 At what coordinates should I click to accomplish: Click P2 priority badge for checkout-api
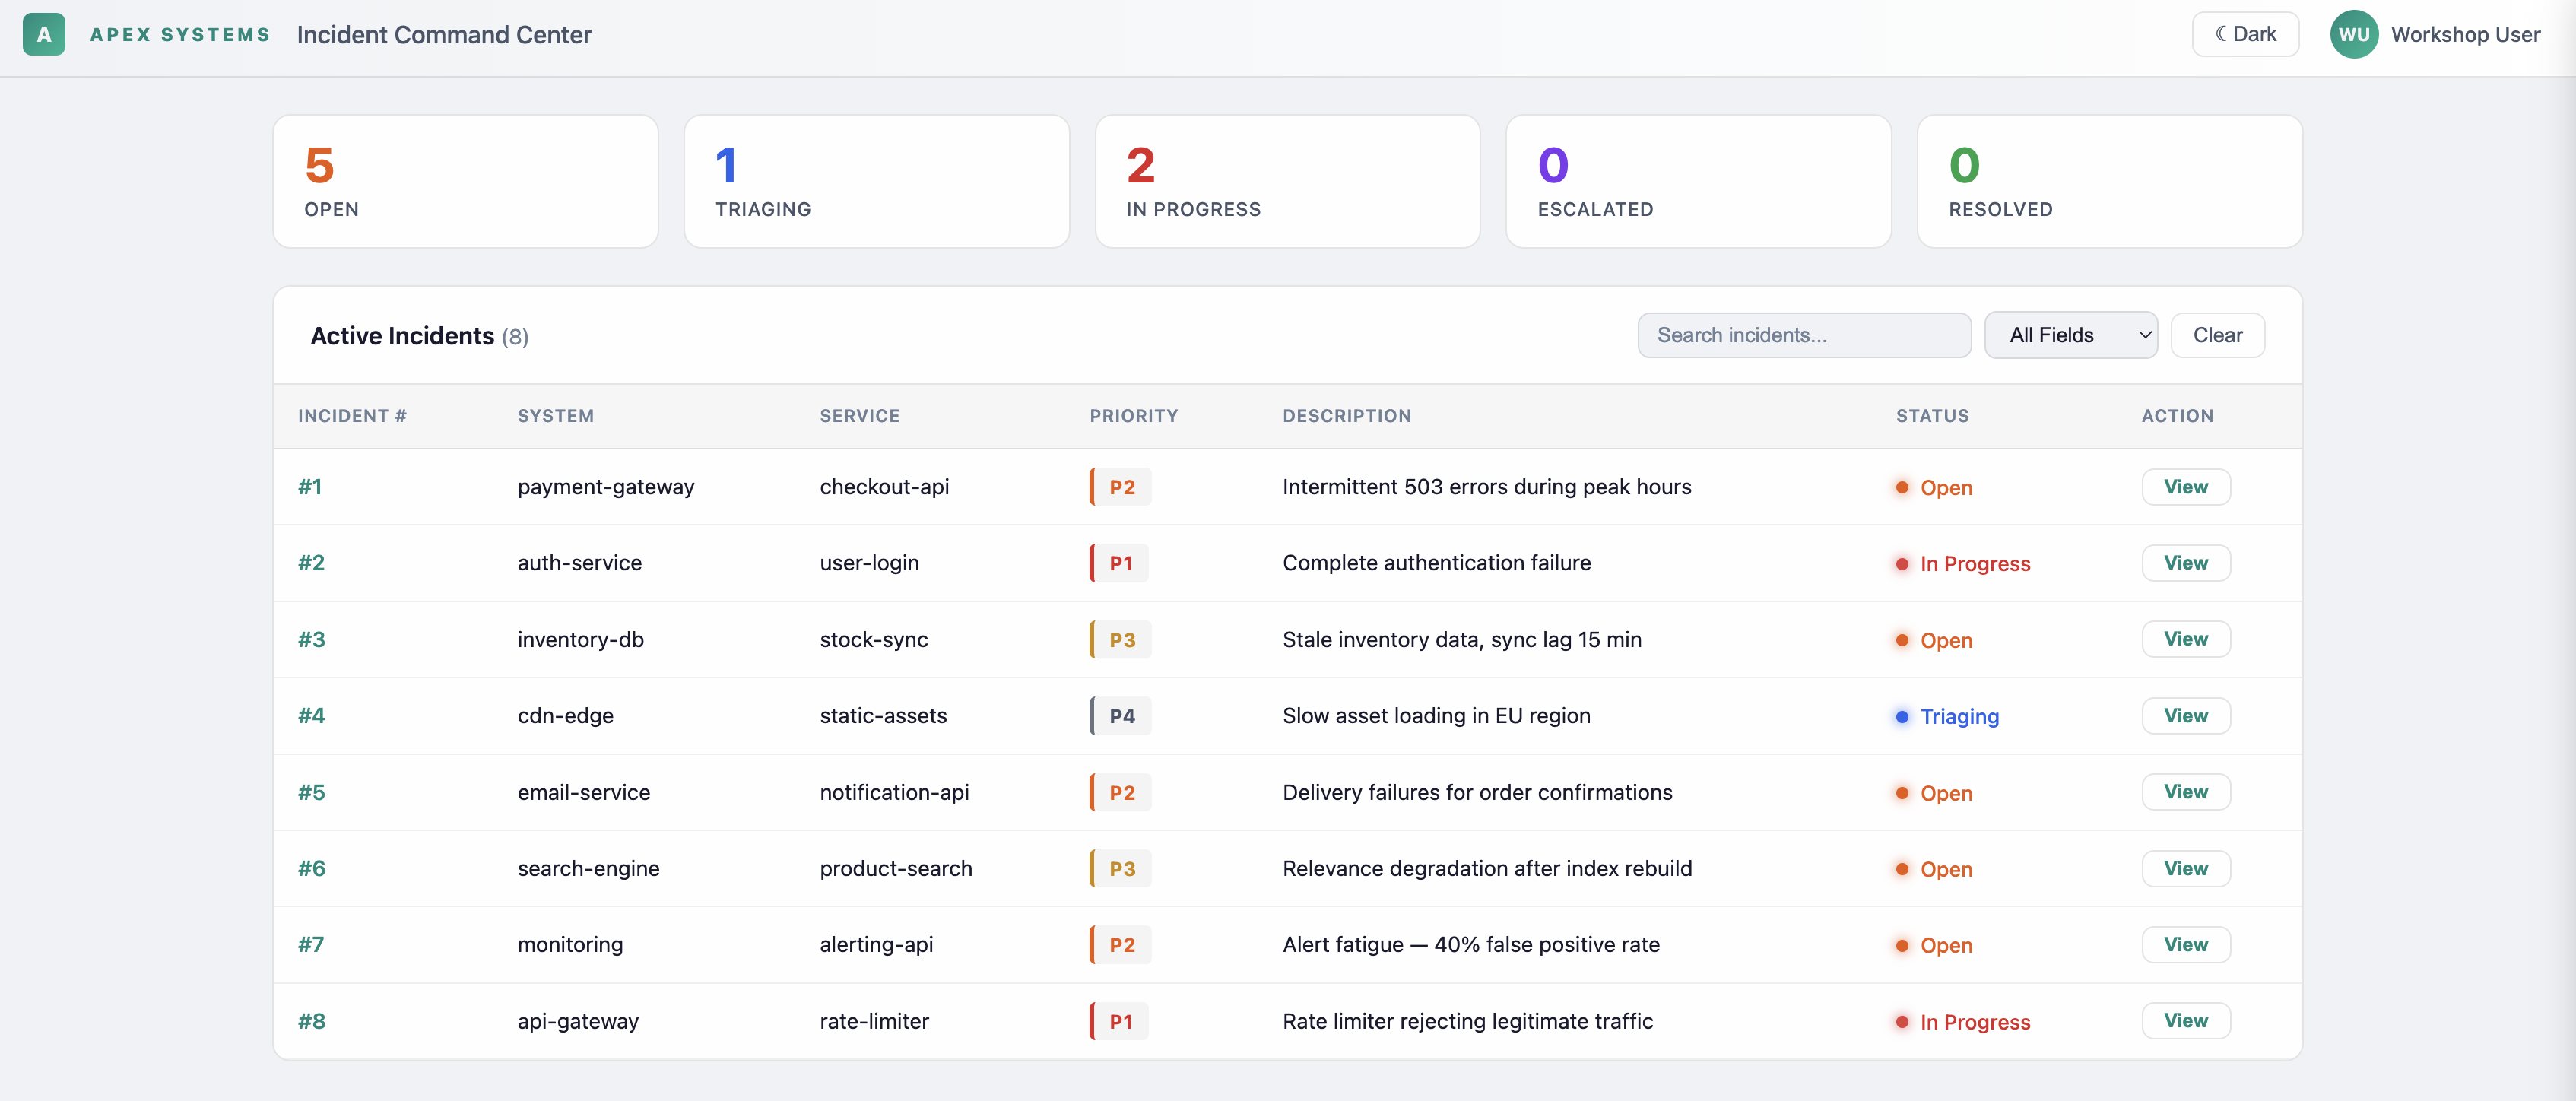1120,487
